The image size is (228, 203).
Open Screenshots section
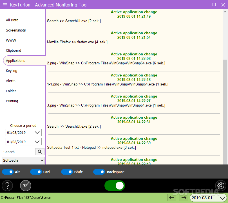[x=16, y=30]
